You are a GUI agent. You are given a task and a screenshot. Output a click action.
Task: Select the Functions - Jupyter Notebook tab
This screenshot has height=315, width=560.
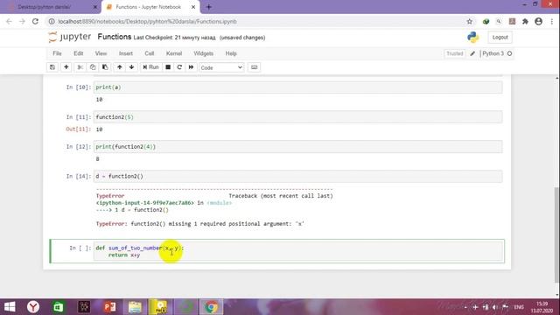[149, 7]
